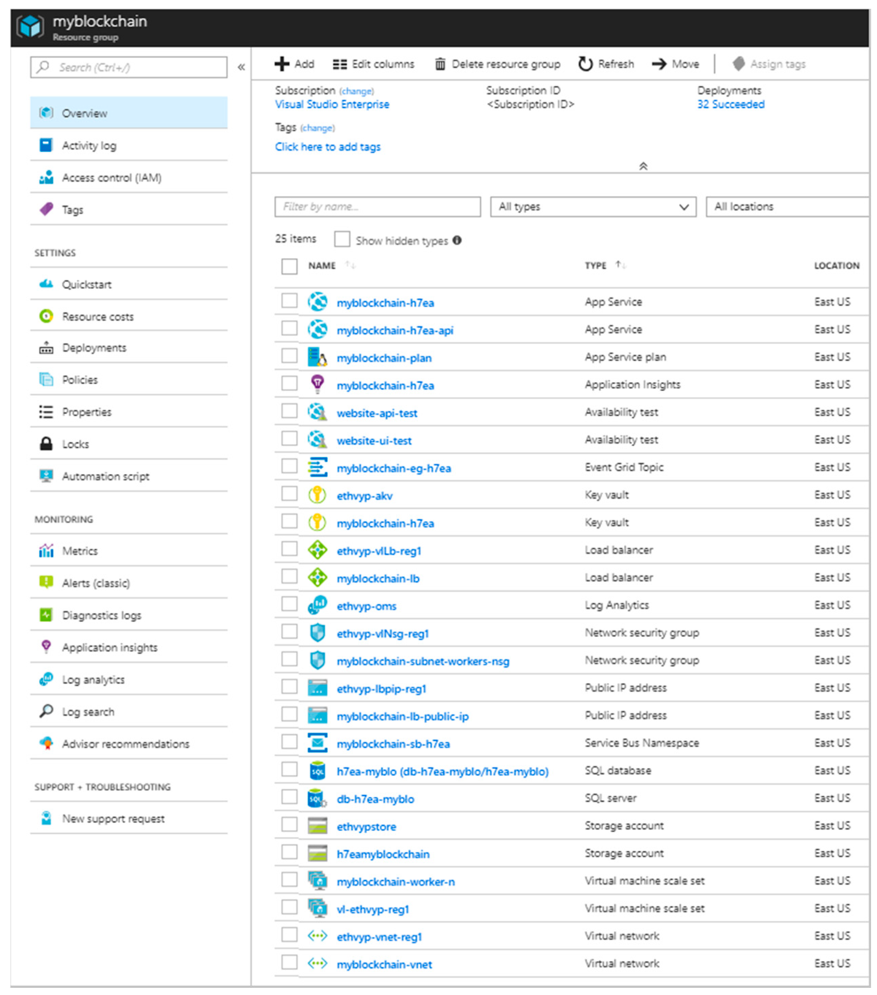Click the Locks padlock icon in sidebar

pos(46,443)
